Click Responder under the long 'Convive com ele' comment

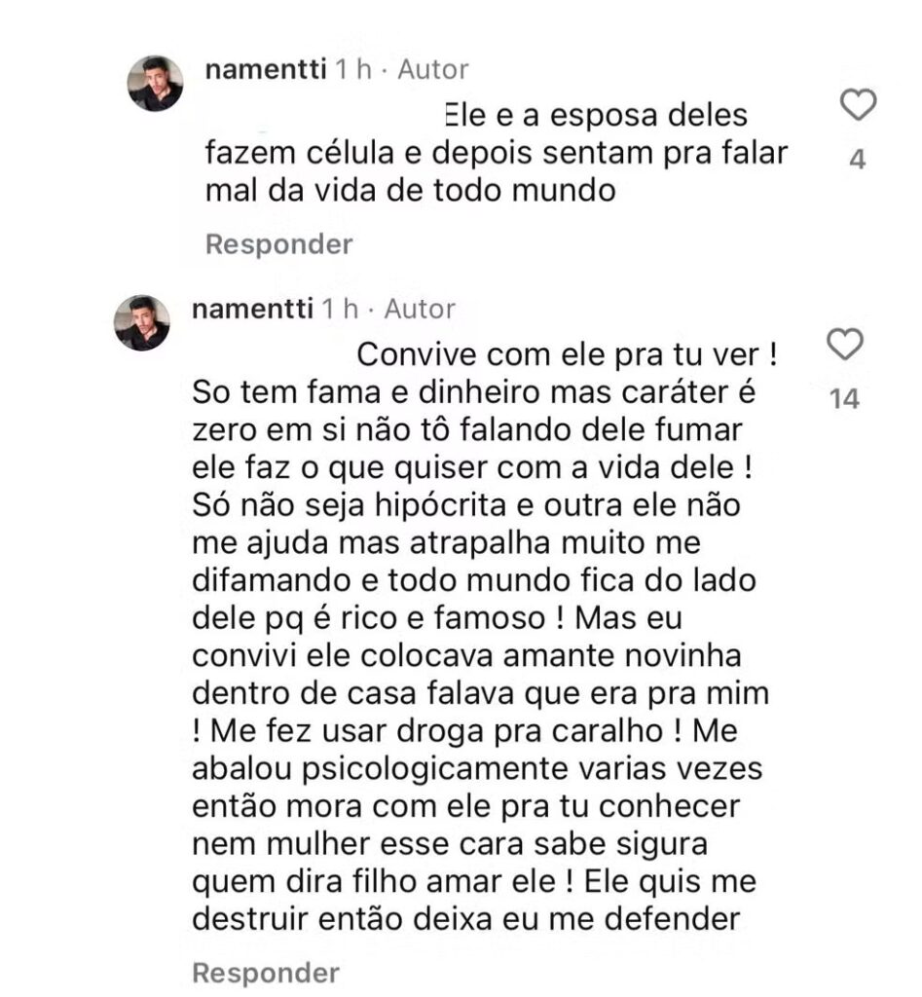click(266, 972)
